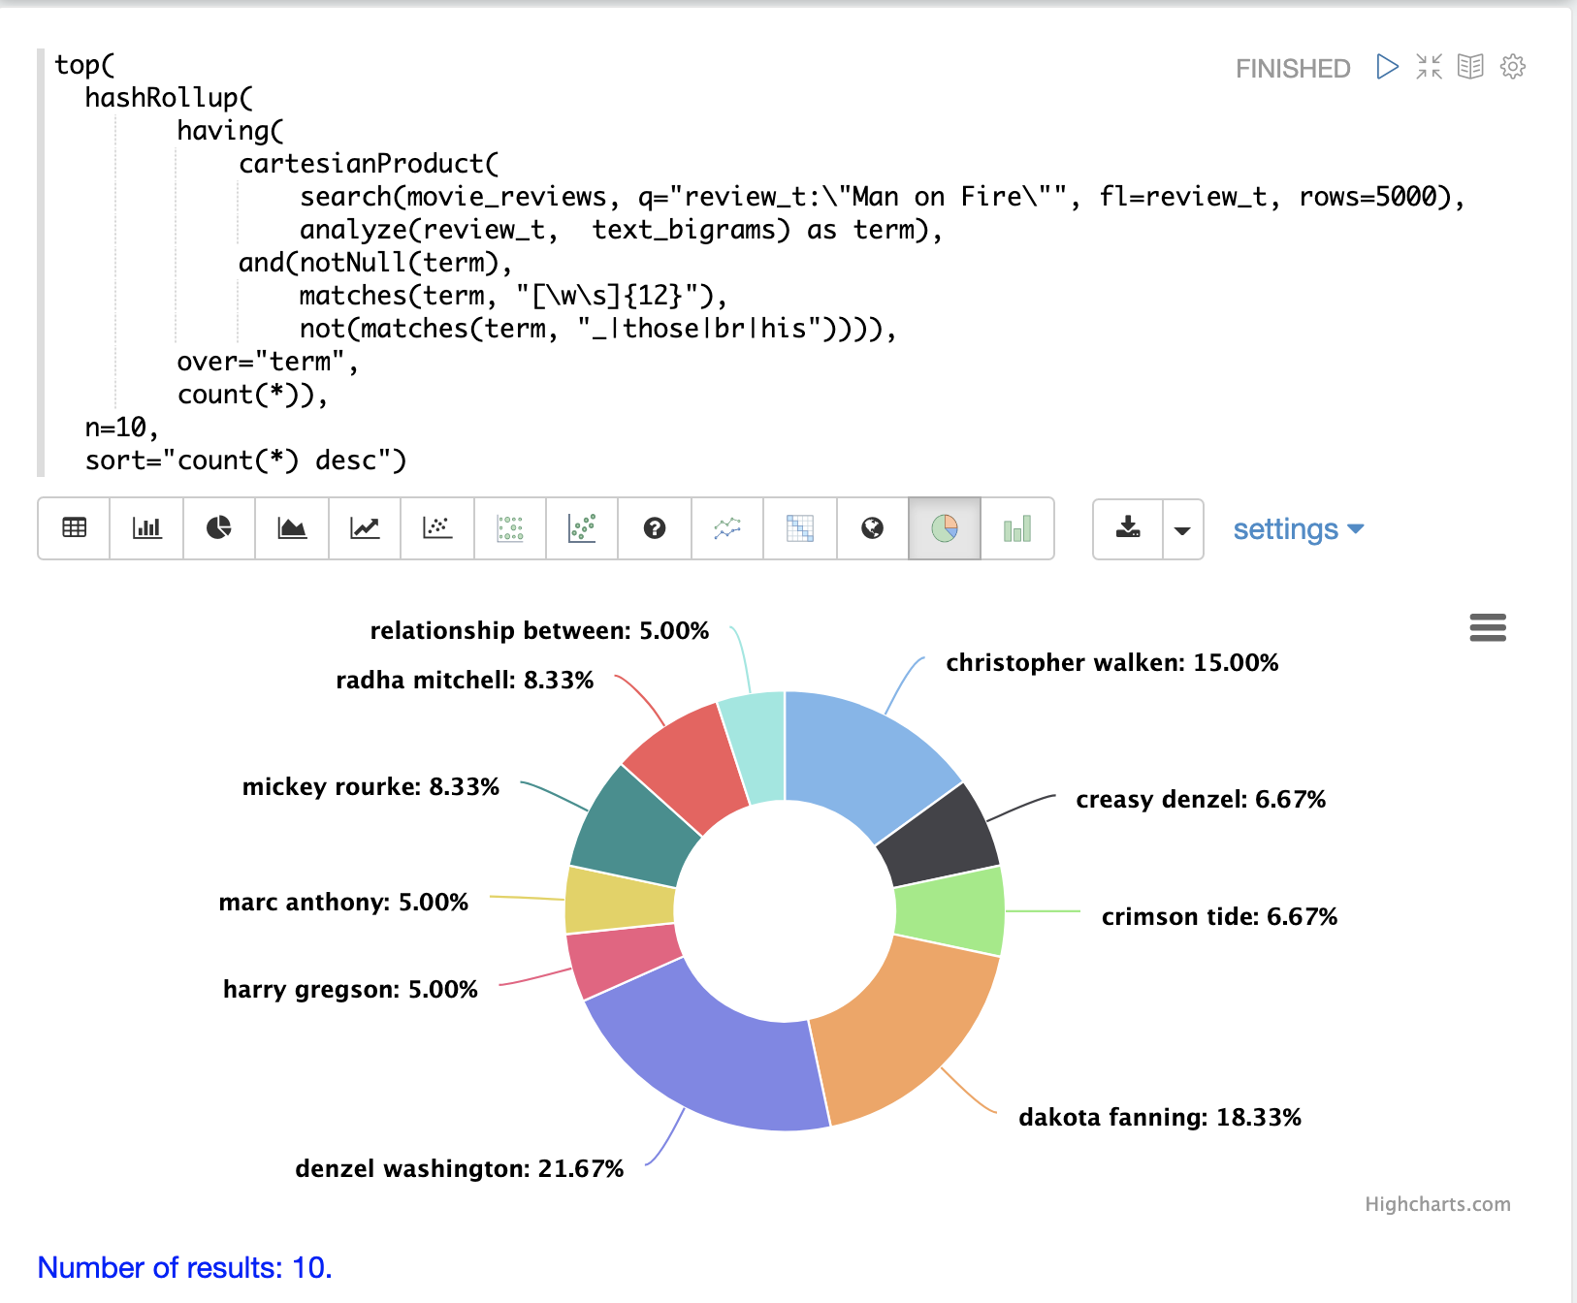The width and height of the screenshot is (1577, 1303).
Task: Choose the area chart visualization
Action: 292,528
